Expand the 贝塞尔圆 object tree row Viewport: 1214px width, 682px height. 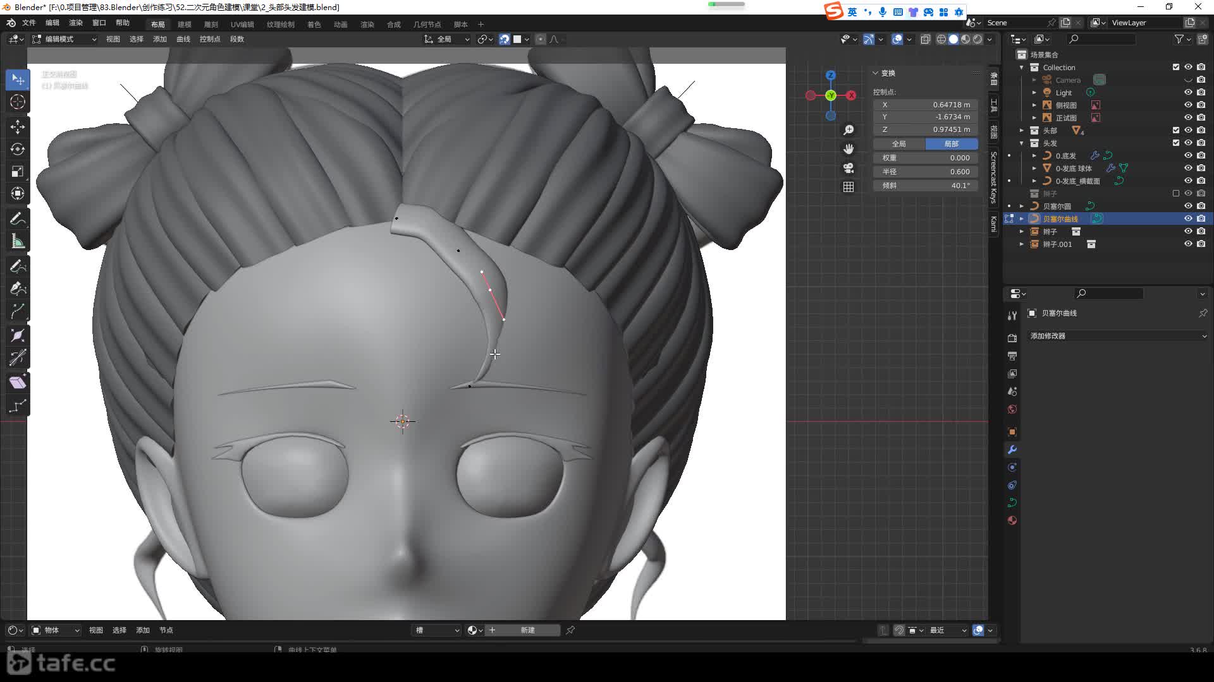(1022, 206)
